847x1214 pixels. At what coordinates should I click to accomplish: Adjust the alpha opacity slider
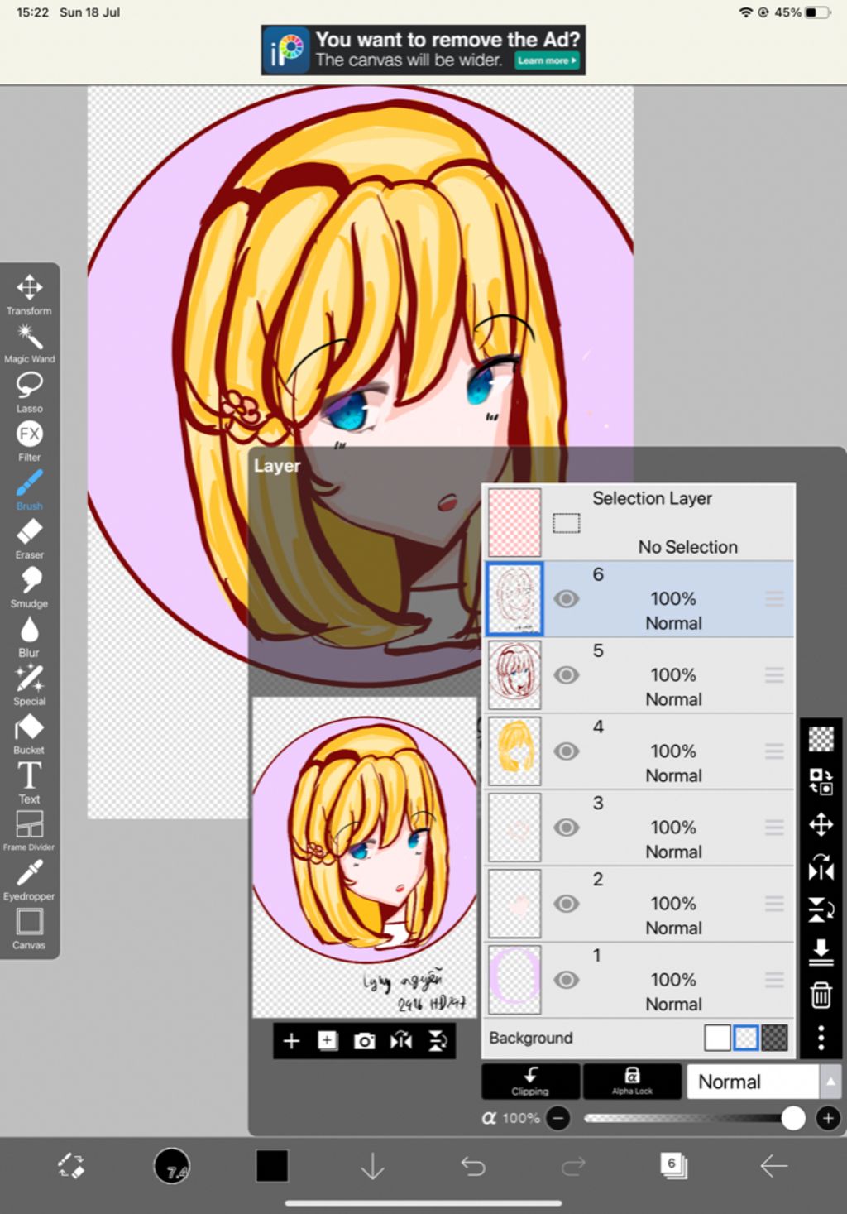click(x=694, y=1118)
